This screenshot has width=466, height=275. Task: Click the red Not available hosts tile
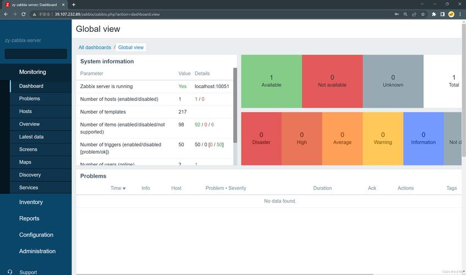coord(332,81)
